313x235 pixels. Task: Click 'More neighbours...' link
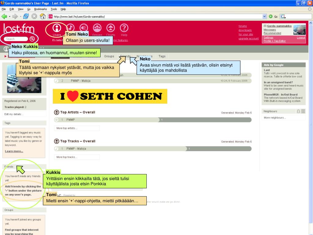(275, 118)
